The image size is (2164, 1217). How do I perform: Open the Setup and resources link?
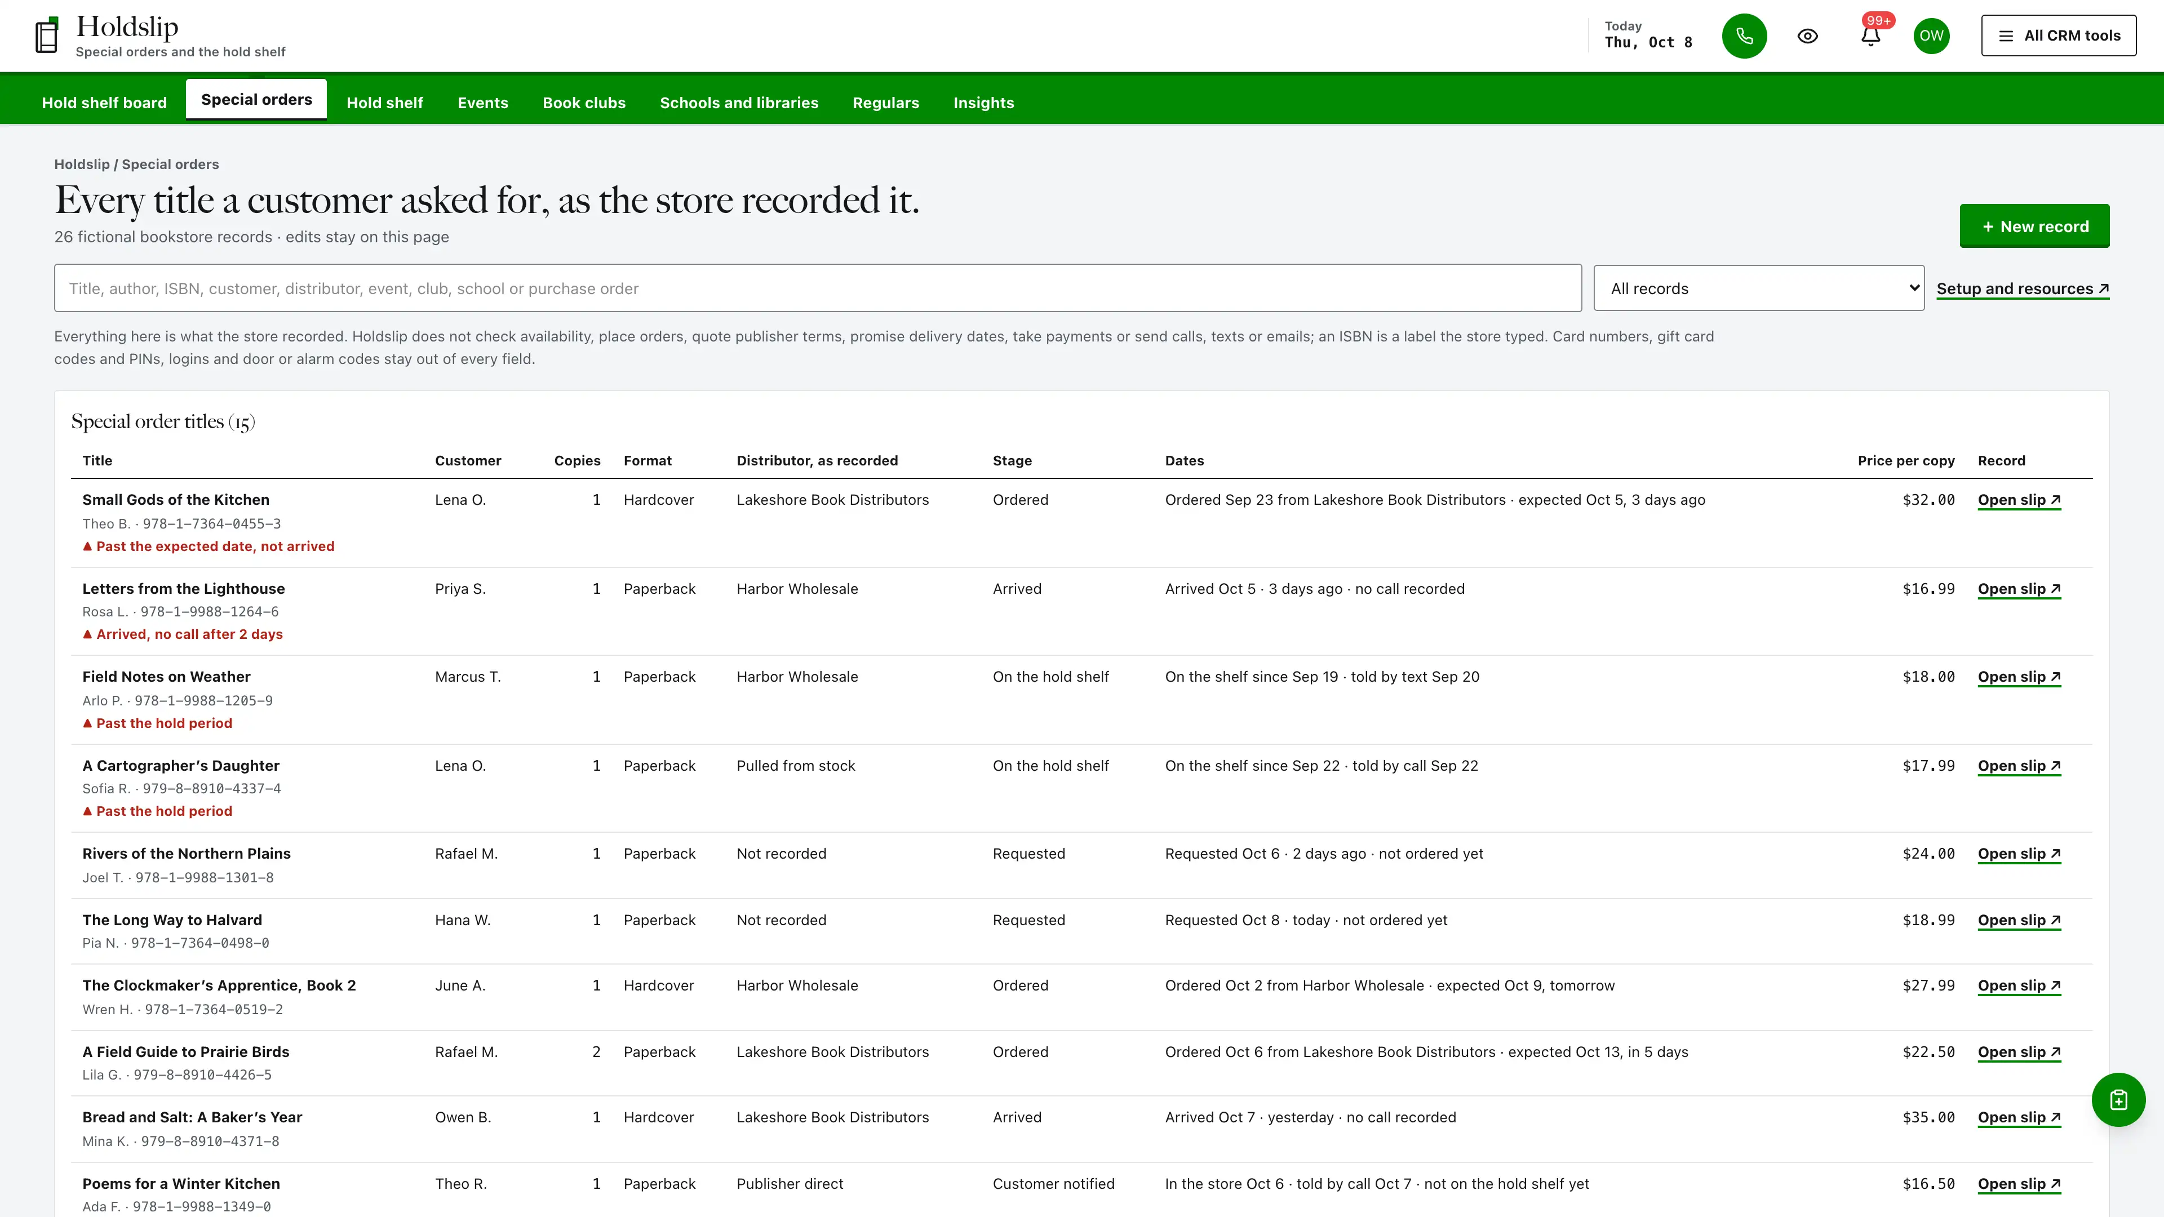(x=2022, y=289)
